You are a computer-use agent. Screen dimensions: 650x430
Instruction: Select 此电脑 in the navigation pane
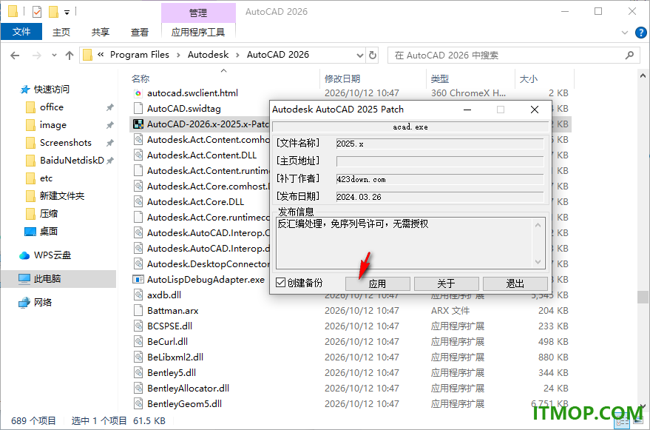point(47,279)
